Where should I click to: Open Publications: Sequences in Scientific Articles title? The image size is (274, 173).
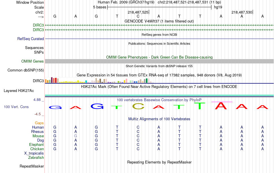tap(159, 44)
